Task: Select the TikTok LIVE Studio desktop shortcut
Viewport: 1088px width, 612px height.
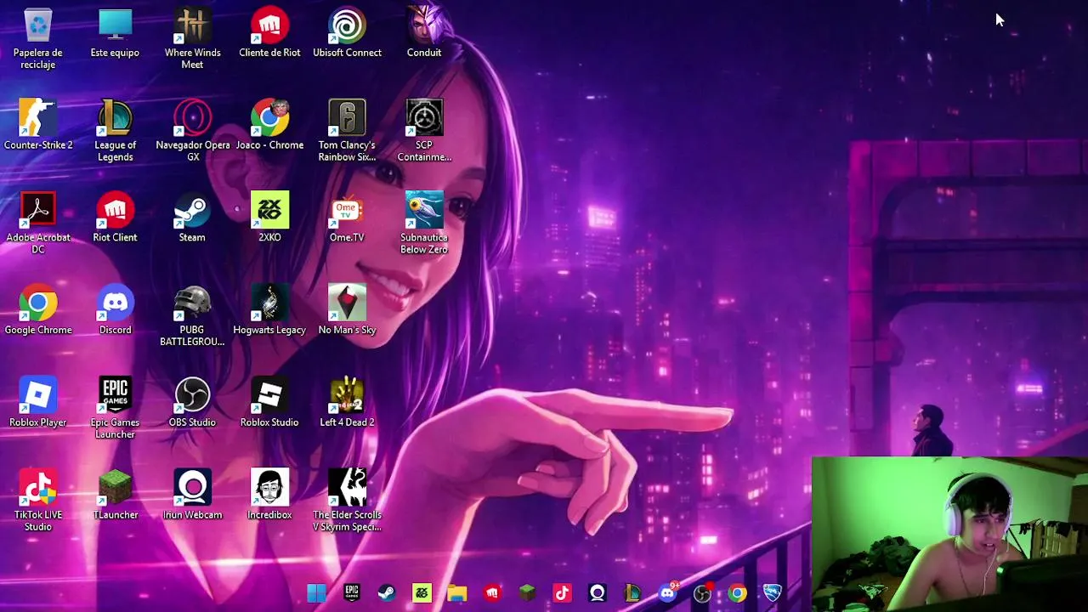Action: 38,501
